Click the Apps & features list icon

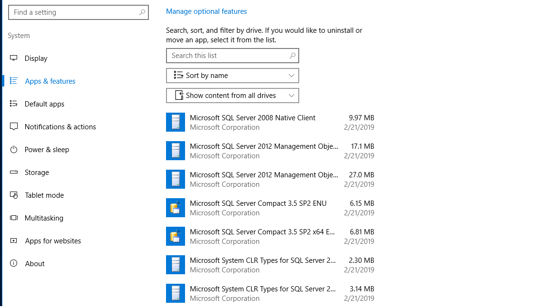click(x=14, y=81)
